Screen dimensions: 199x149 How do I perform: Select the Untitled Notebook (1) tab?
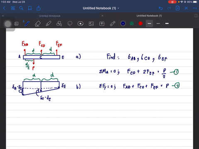click(149, 16)
